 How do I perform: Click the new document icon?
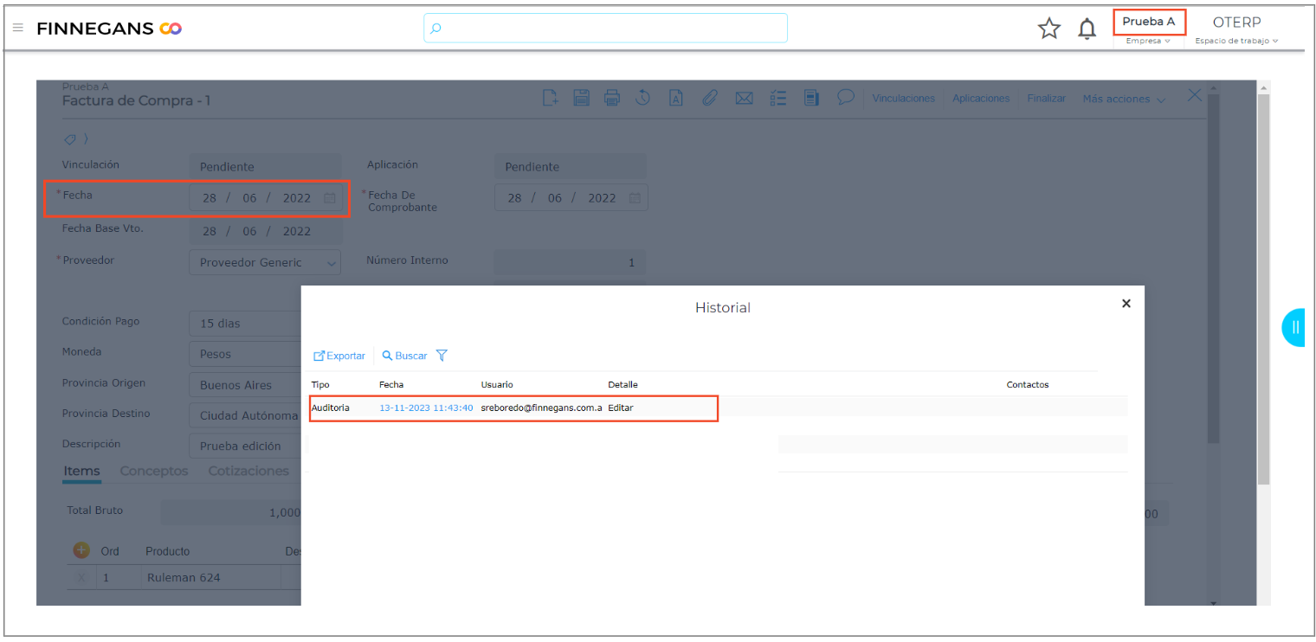[550, 98]
